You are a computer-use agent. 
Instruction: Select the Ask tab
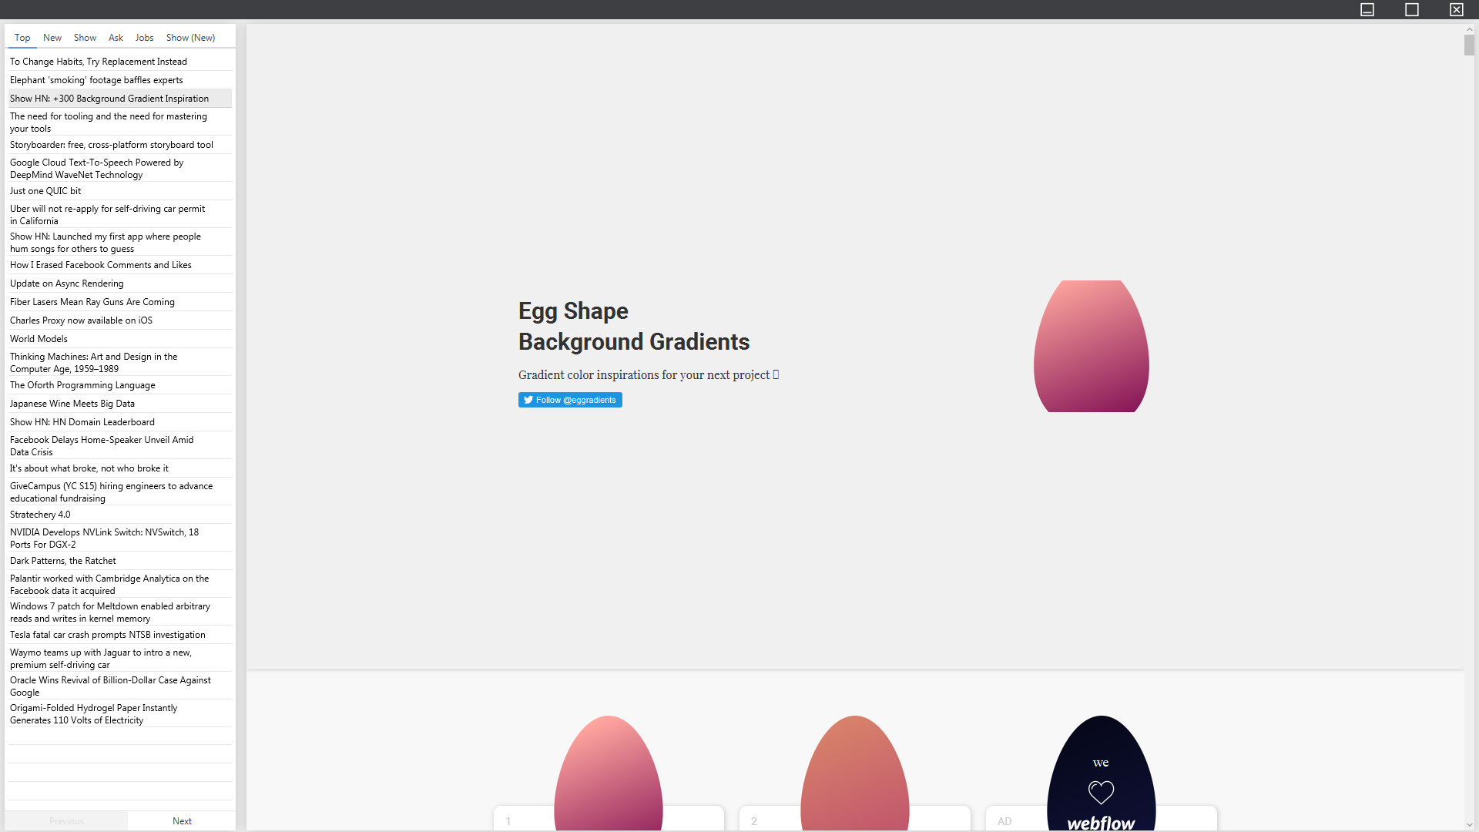[x=115, y=37]
